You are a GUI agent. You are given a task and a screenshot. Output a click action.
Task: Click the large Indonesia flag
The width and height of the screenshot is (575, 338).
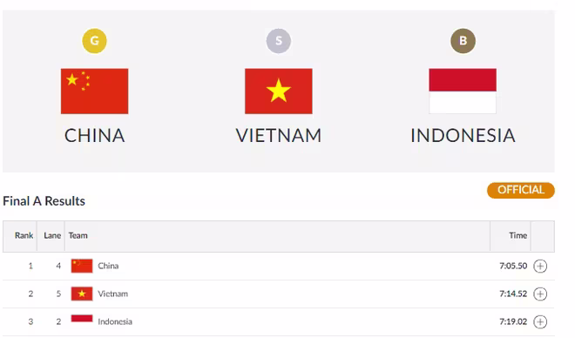[463, 91]
